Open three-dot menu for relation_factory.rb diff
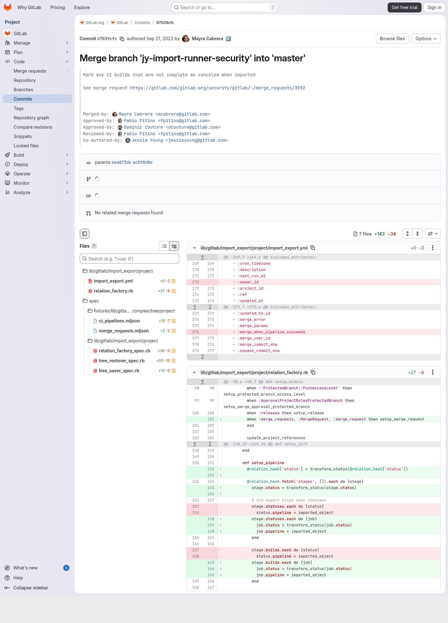 coord(433,372)
